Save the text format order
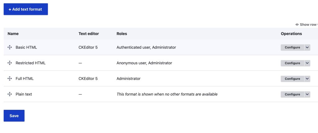The image size is (318, 133). pos(14,116)
